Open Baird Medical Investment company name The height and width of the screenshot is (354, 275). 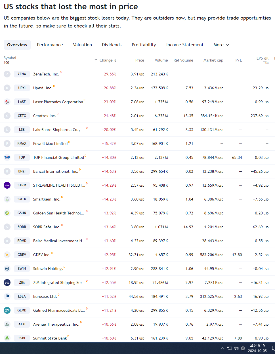point(59,241)
